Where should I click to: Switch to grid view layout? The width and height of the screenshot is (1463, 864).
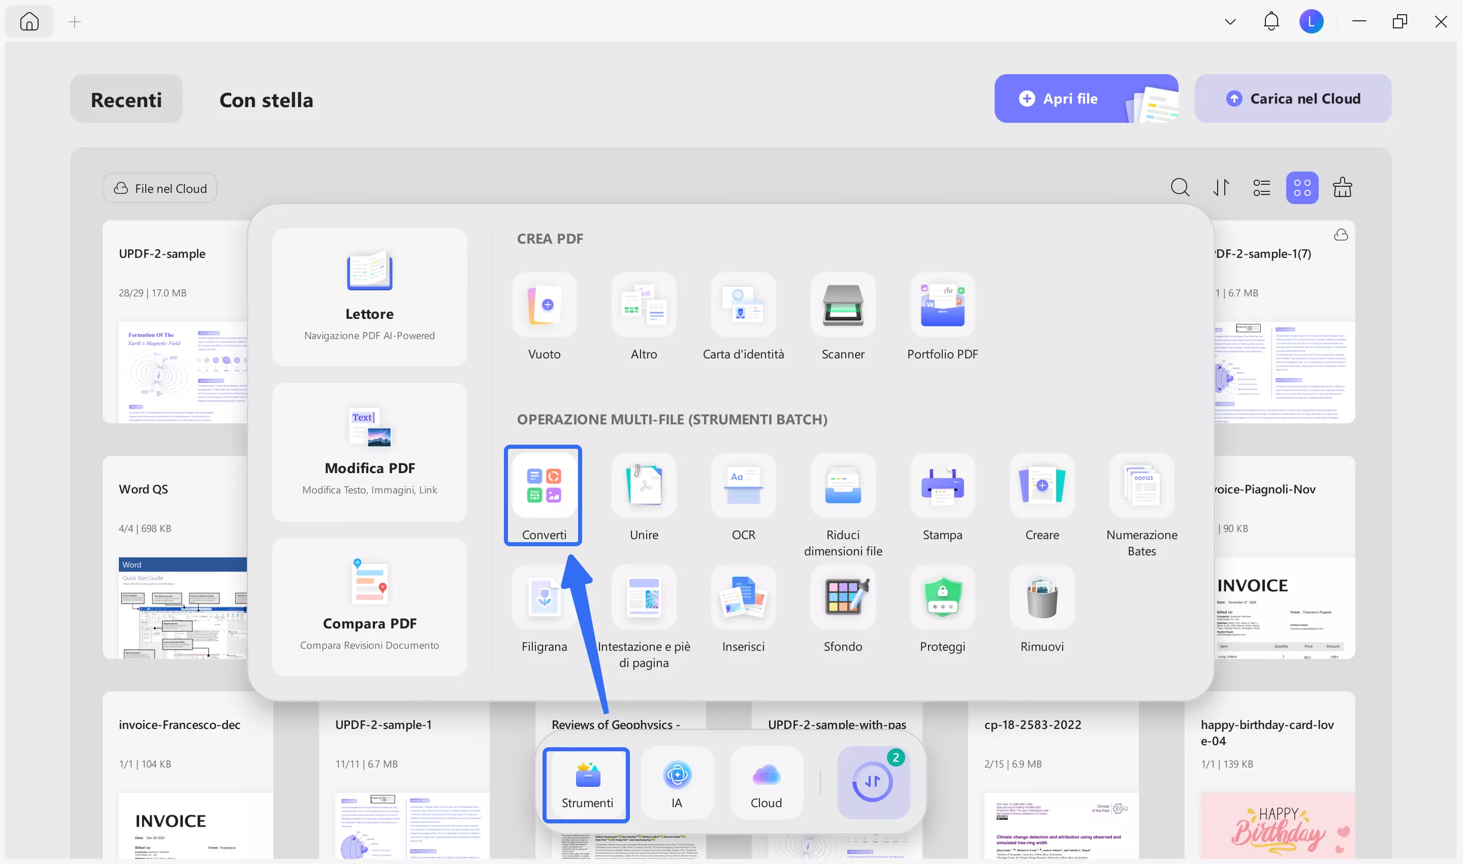pos(1301,187)
